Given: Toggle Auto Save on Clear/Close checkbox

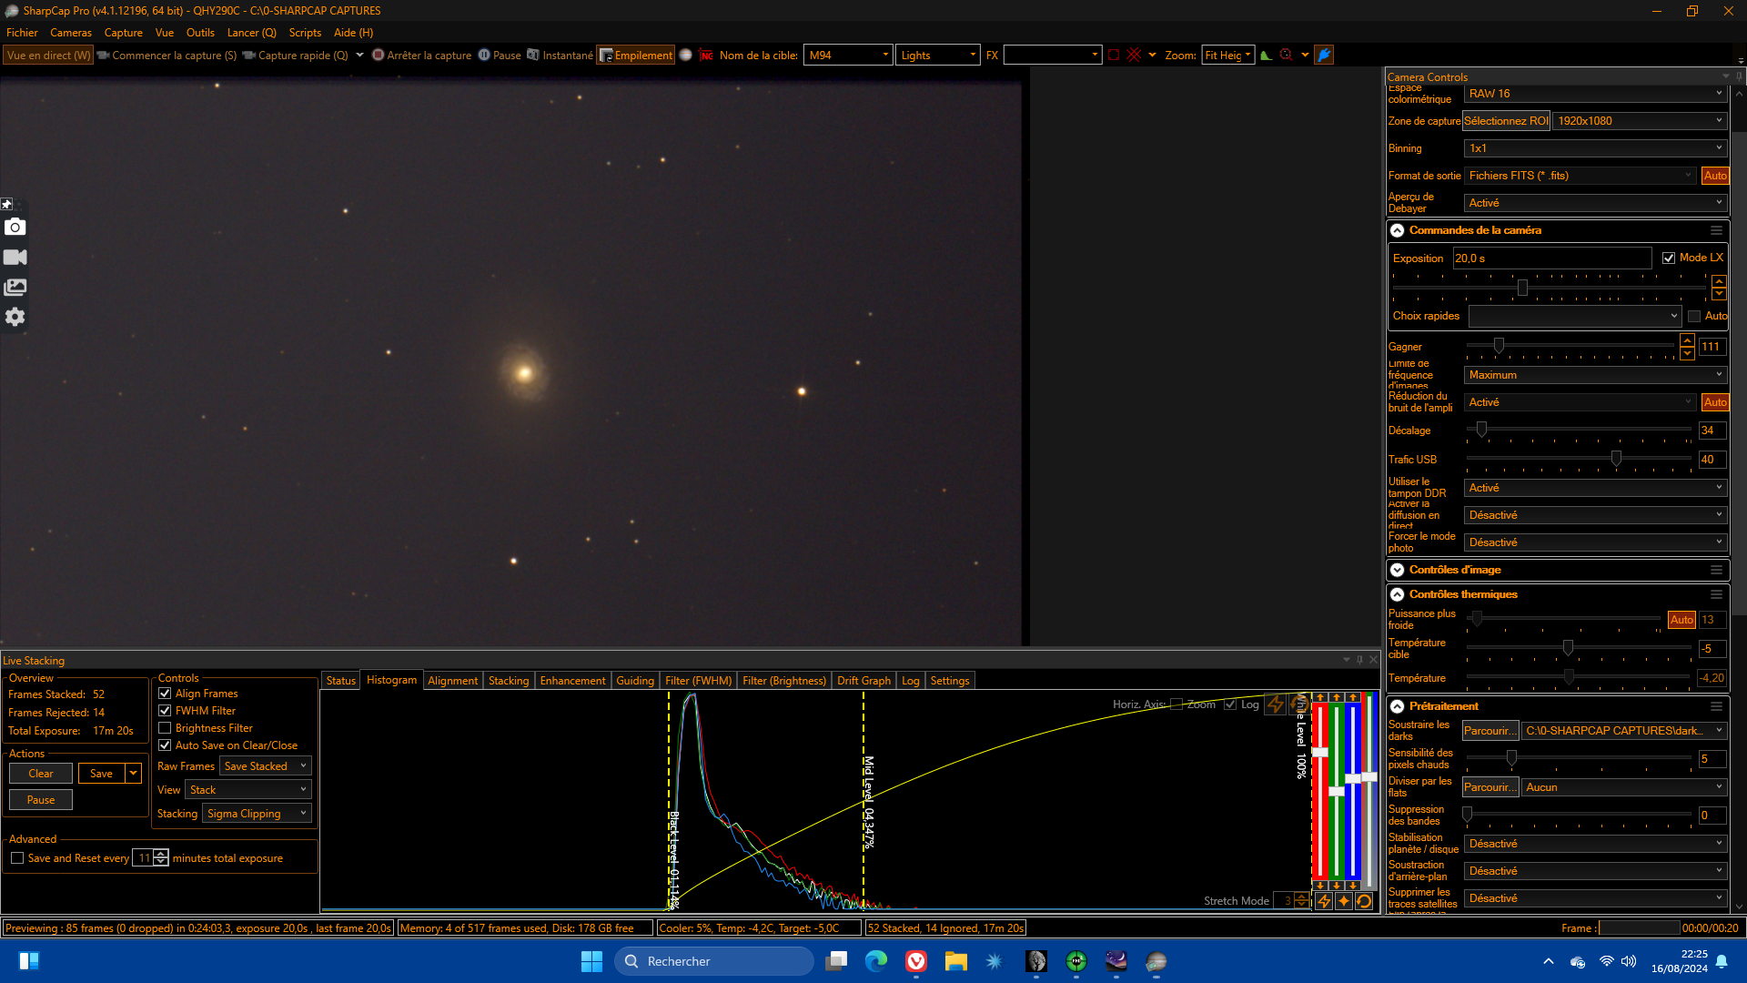Looking at the screenshot, I should click(165, 745).
